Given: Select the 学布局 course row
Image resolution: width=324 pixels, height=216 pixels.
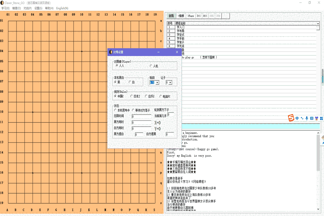Looking at the screenshot, I should pyautogui.click(x=180, y=31).
